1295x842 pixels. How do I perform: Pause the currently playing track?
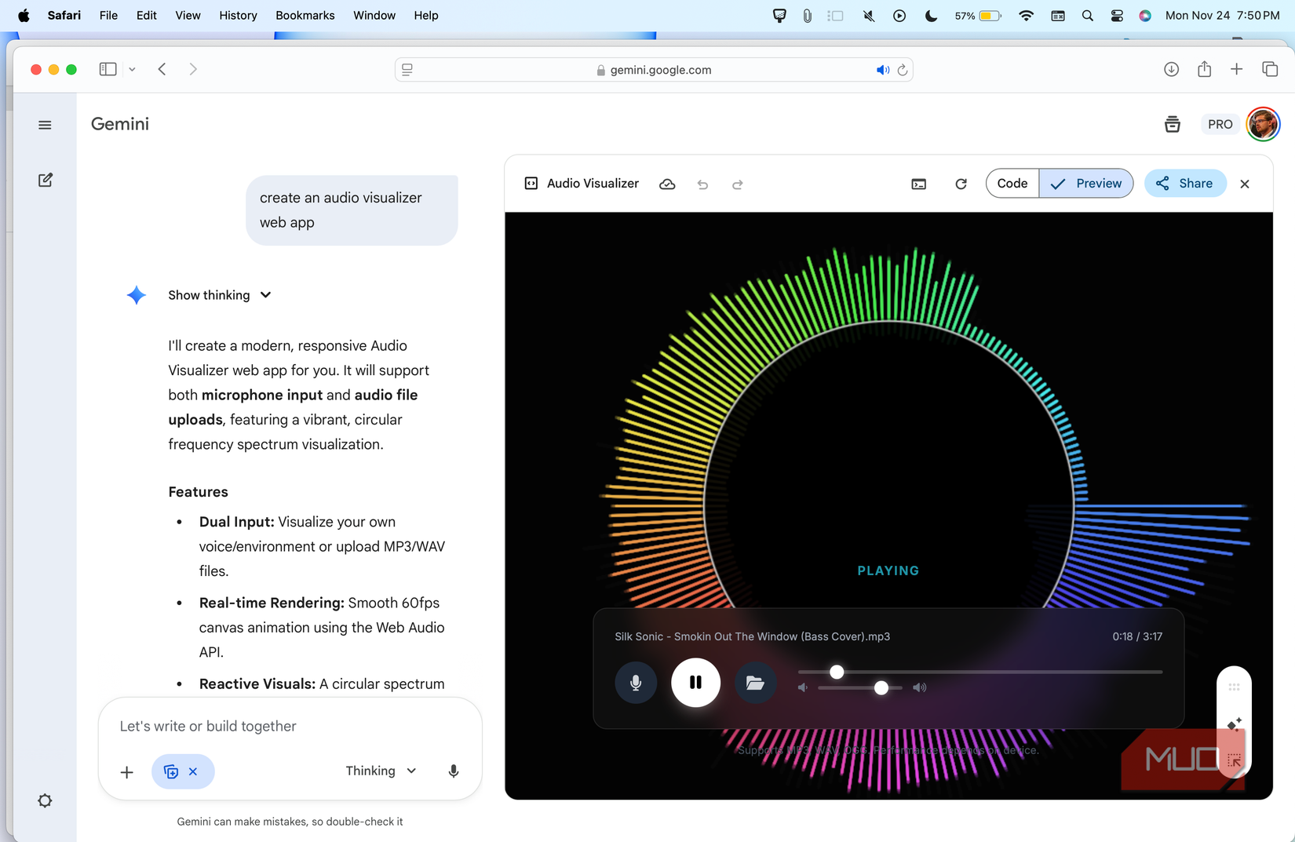[x=695, y=682]
